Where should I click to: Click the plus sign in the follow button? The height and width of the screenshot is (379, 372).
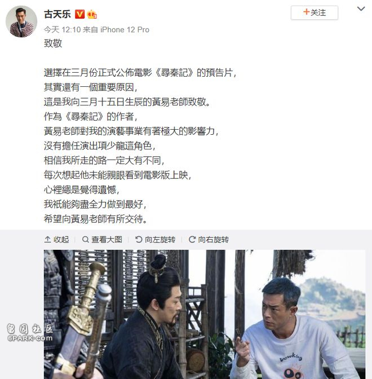tap(306, 12)
